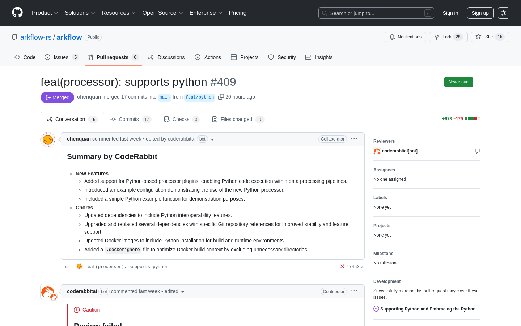Open options menu on chenquan's comment

point(354,139)
